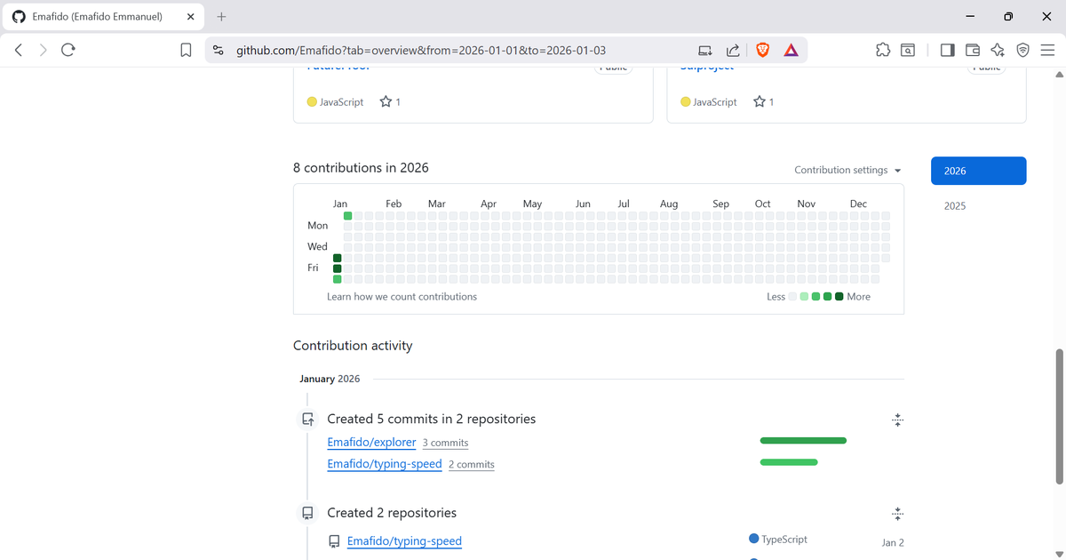Viewport: 1066px width, 560px height.
Task: Click the lightest green legend square
Action: point(804,297)
